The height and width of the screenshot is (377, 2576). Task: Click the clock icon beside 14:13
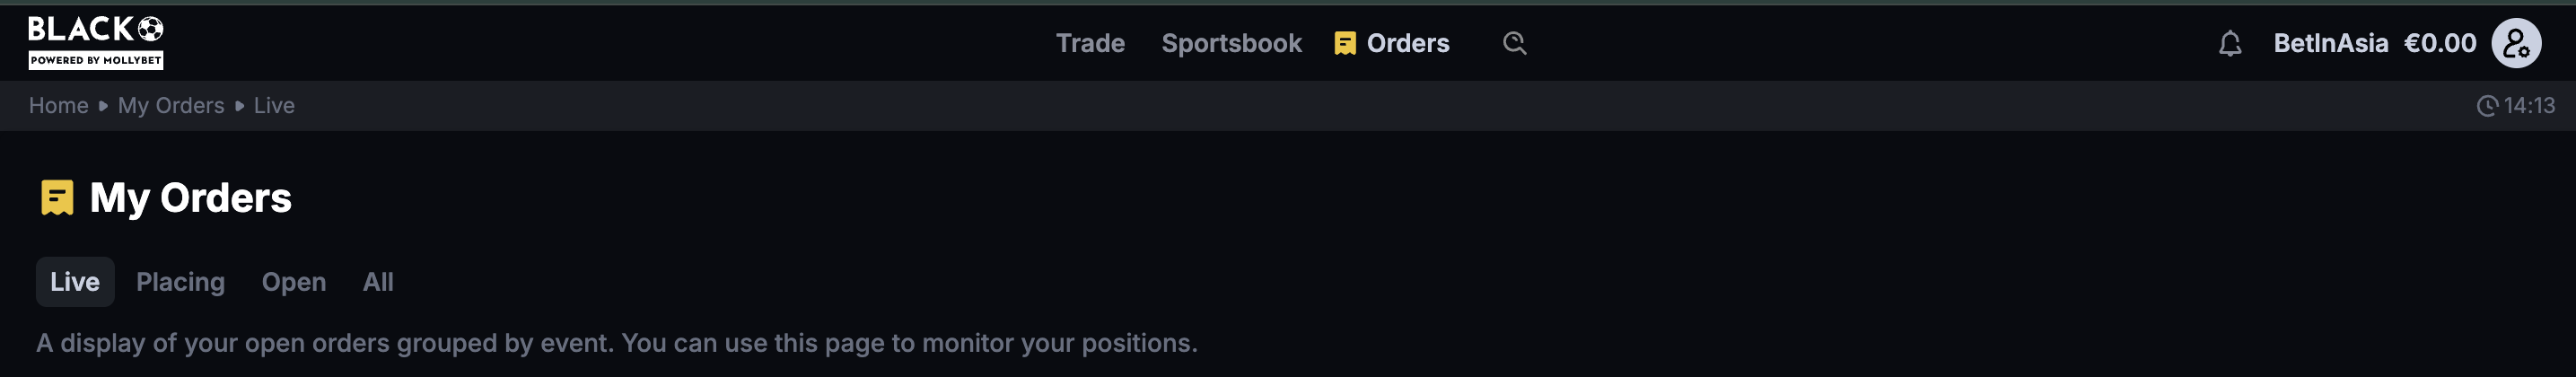[x=2487, y=106]
